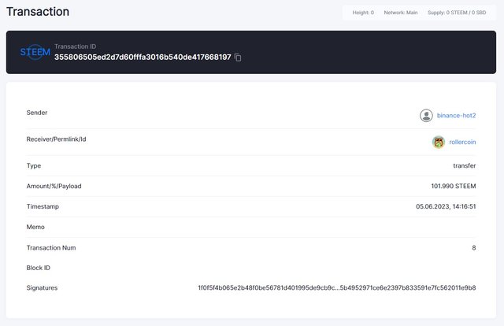
Task: Click the Transaction ID caption text
Action: pos(76,46)
